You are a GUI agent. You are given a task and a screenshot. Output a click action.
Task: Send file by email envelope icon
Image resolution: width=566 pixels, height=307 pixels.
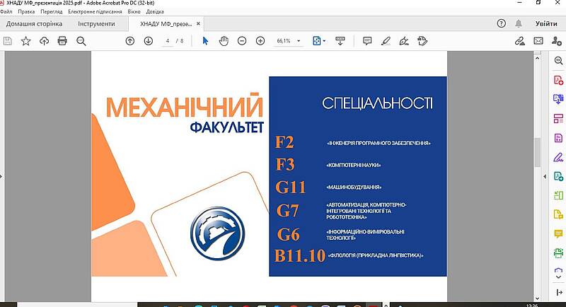pyautogui.click(x=538, y=41)
